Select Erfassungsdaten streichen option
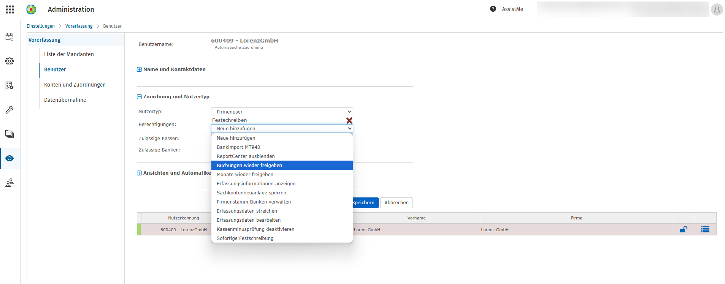 282,211
